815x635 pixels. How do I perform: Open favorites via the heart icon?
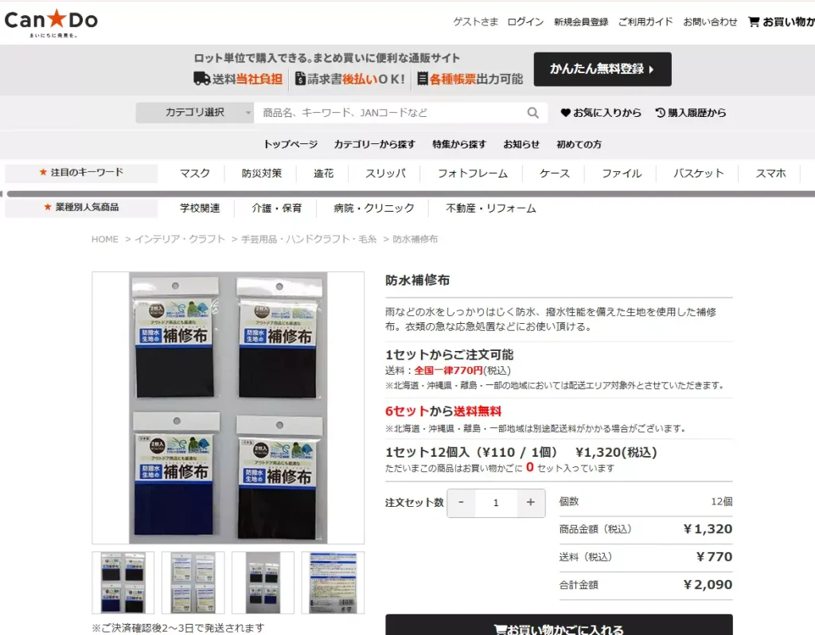[564, 113]
